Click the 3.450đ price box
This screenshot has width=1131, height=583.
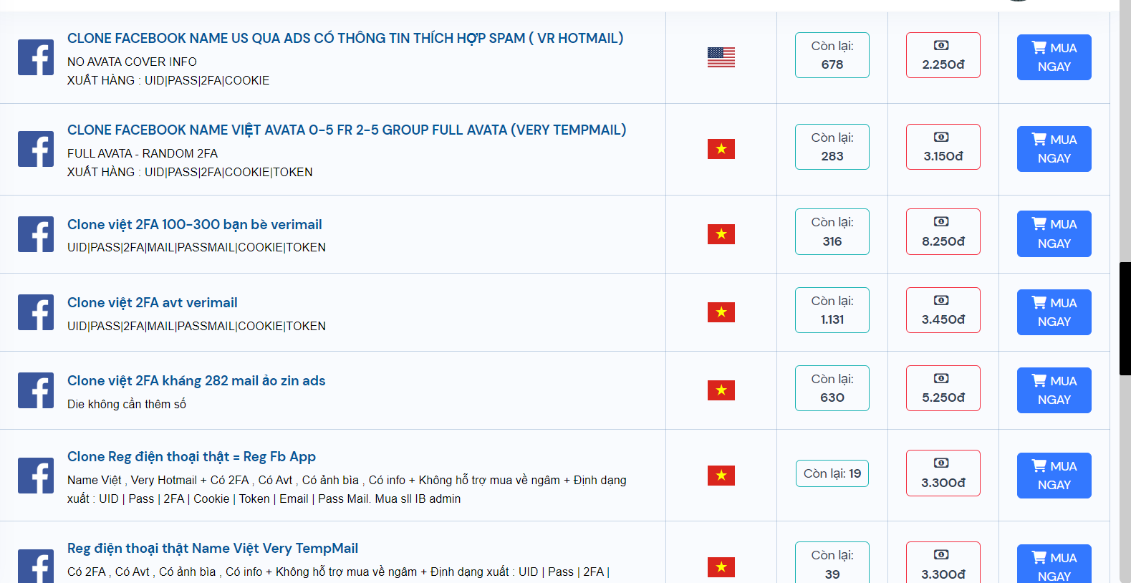943,310
